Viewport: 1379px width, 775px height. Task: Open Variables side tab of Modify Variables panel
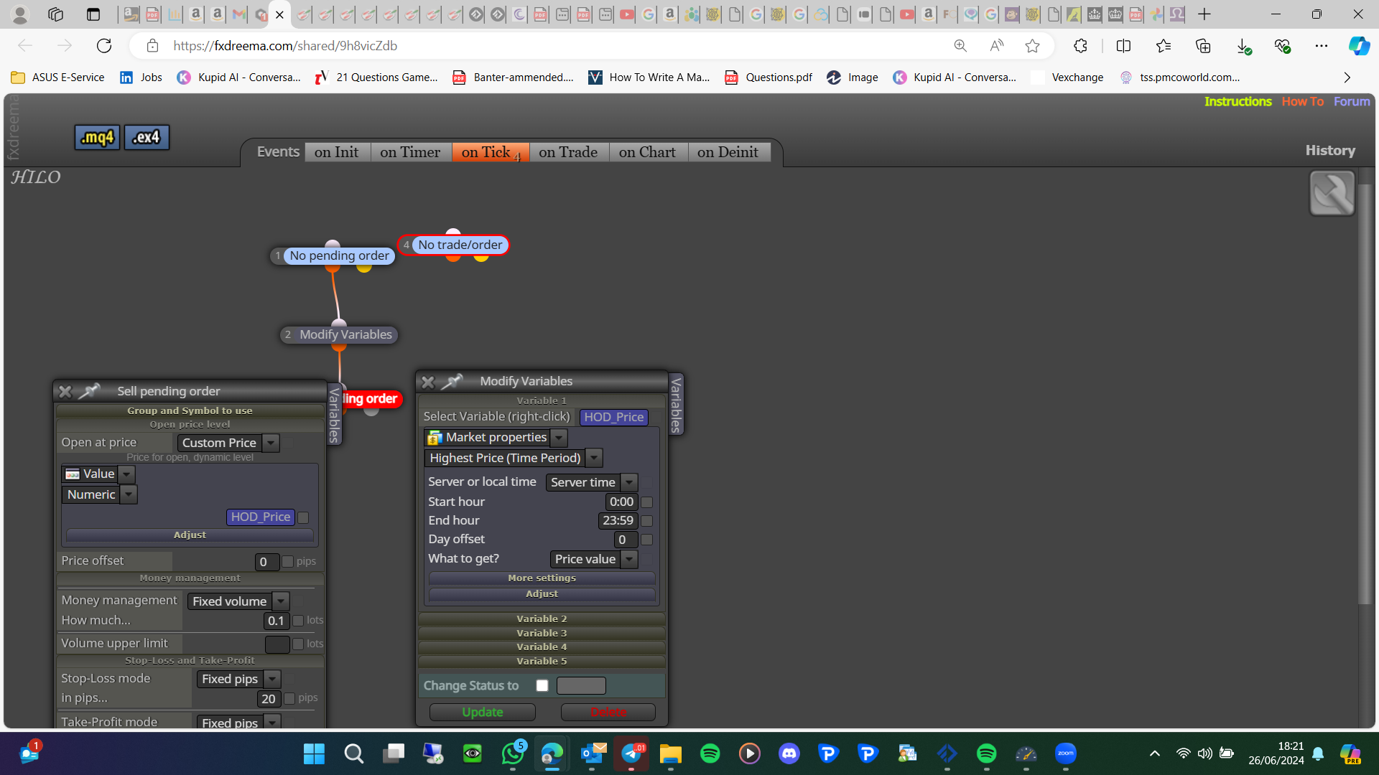pyautogui.click(x=676, y=404)
